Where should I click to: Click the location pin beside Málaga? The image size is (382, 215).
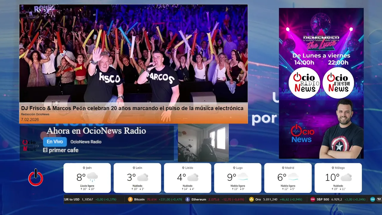coord(333,168)
